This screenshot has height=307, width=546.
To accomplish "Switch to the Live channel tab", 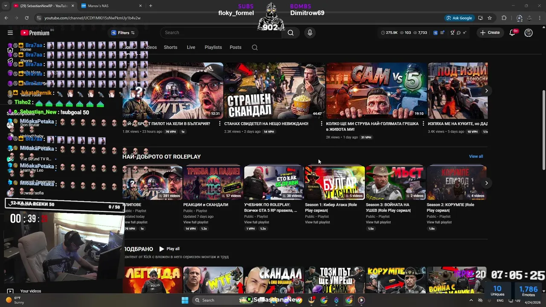I will click(191, 47).
